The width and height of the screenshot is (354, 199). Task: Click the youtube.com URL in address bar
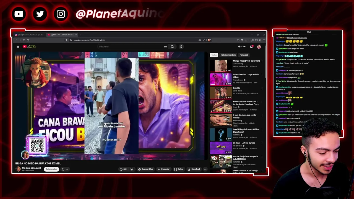[89, 40]
